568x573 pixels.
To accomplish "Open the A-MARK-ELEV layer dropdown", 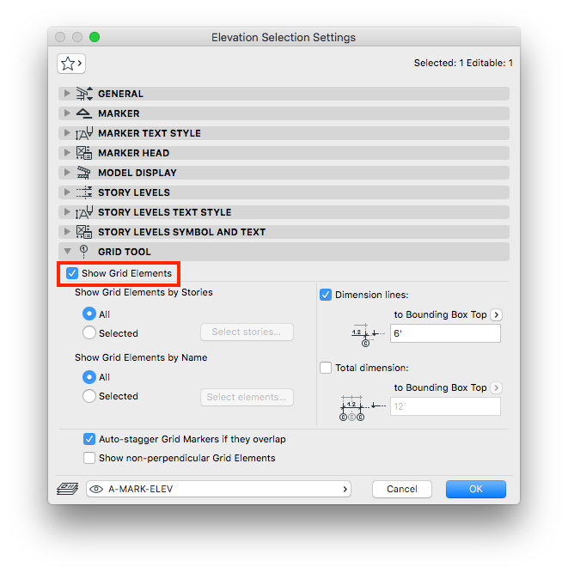I will coord(218,489).
